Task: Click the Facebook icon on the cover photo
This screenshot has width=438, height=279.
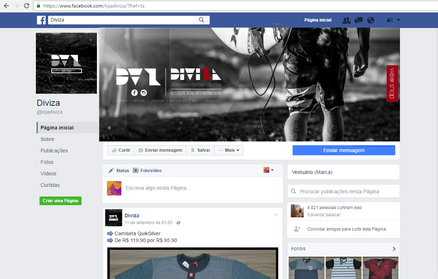Action: pos(135,93)
